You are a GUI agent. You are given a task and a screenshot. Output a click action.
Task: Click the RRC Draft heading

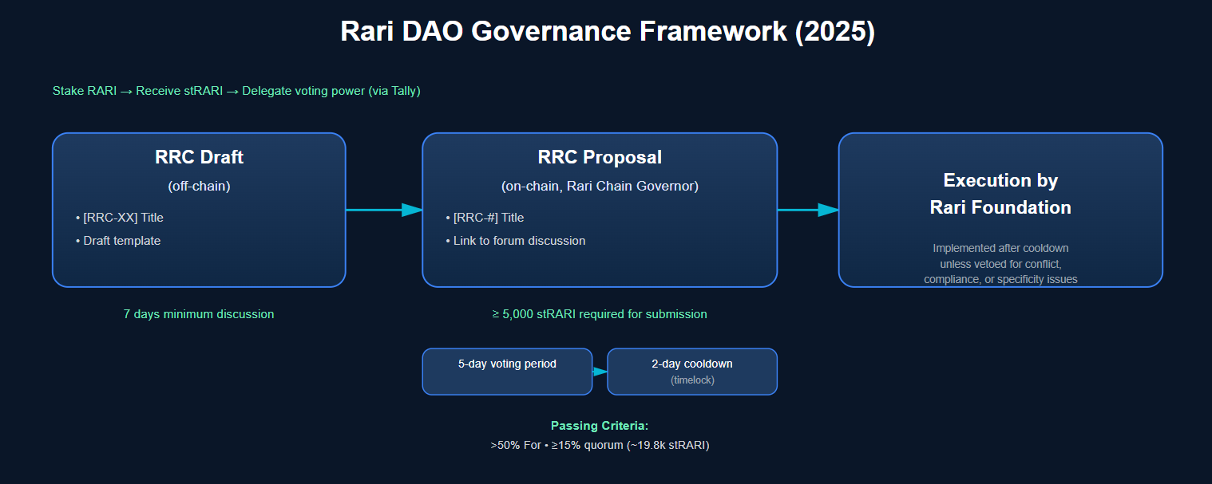pyautogui.click(x=199, y=158)
